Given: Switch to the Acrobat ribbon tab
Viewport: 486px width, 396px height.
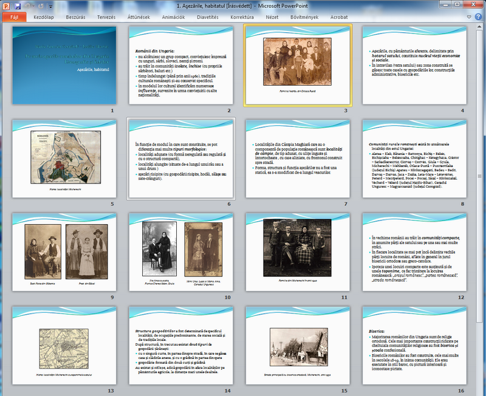Looking at the screenshot, I should pyautogui.click(x=339, y=18).
